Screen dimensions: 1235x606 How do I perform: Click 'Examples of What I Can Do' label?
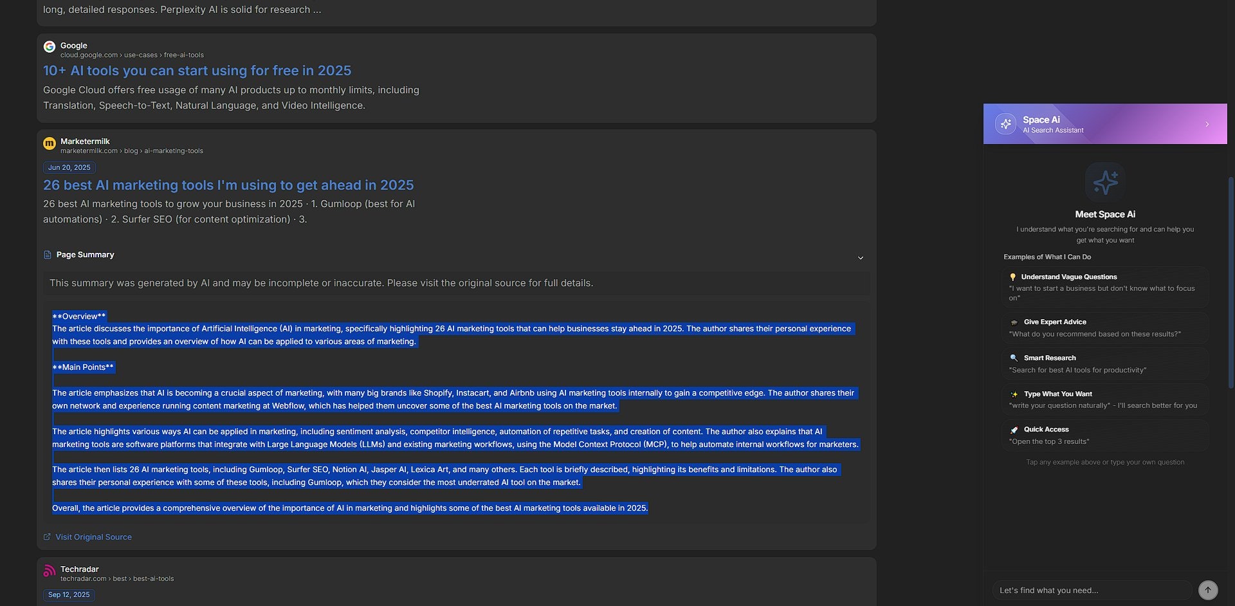coord(1047,257)
